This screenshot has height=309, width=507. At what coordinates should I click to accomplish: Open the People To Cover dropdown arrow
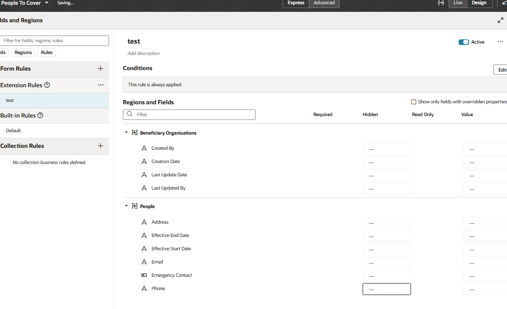pos(46,2)
